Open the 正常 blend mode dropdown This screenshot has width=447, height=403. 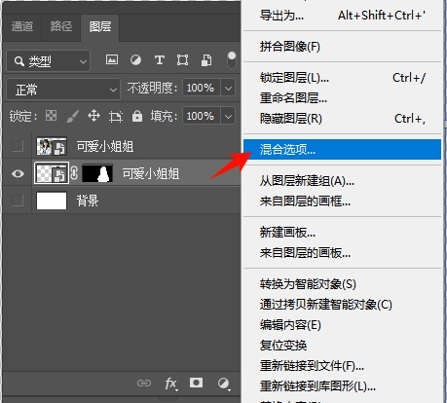63,89
